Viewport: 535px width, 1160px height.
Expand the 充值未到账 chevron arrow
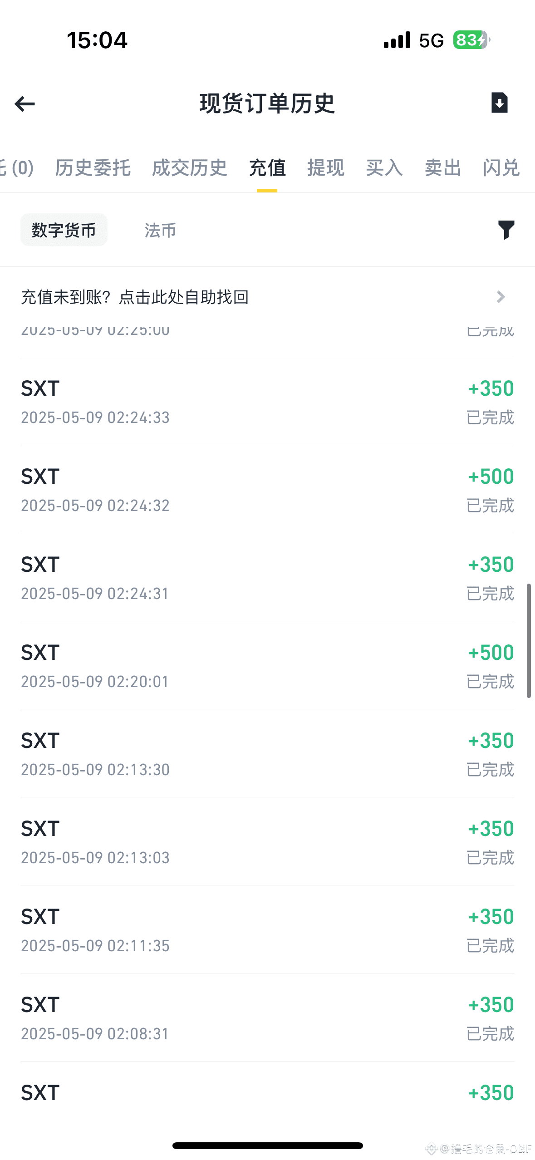click(x=501, y=297)
